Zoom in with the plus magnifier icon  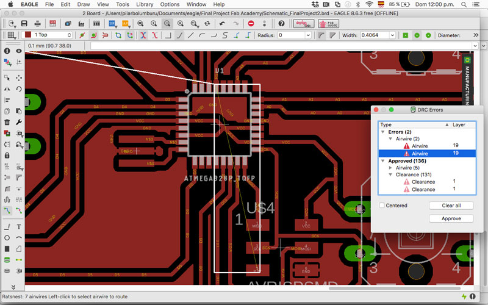(x=154, y=24)
